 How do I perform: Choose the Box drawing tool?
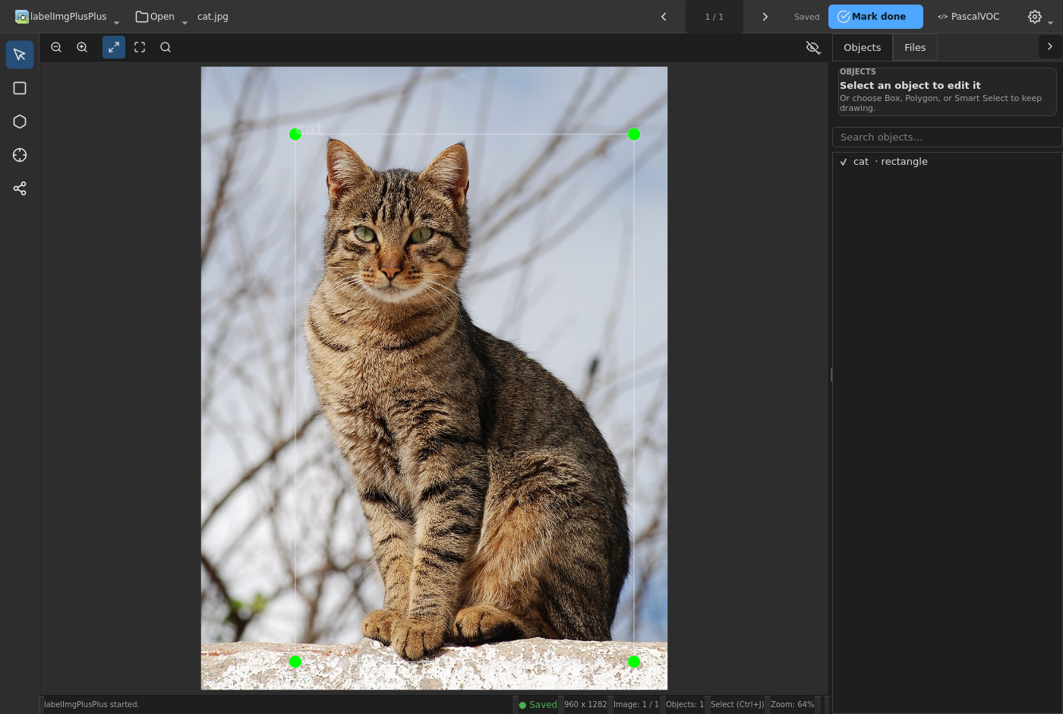coord(20,88)
